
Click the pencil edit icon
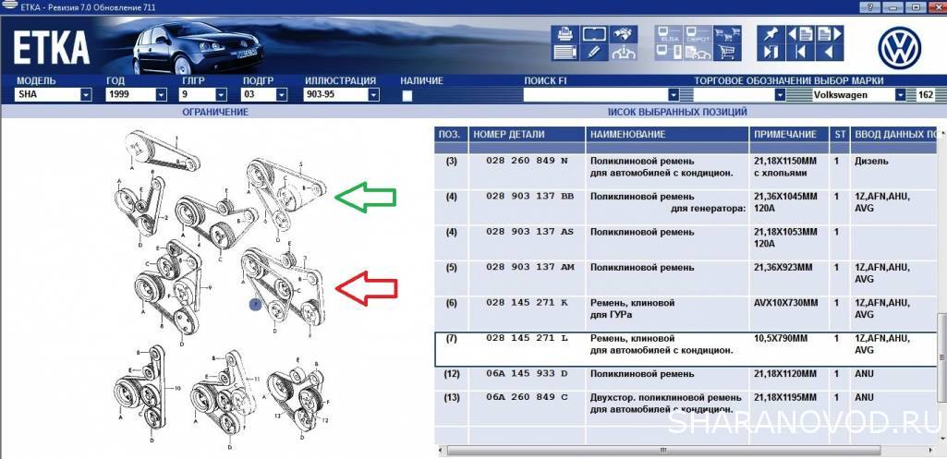coord(593,53)
